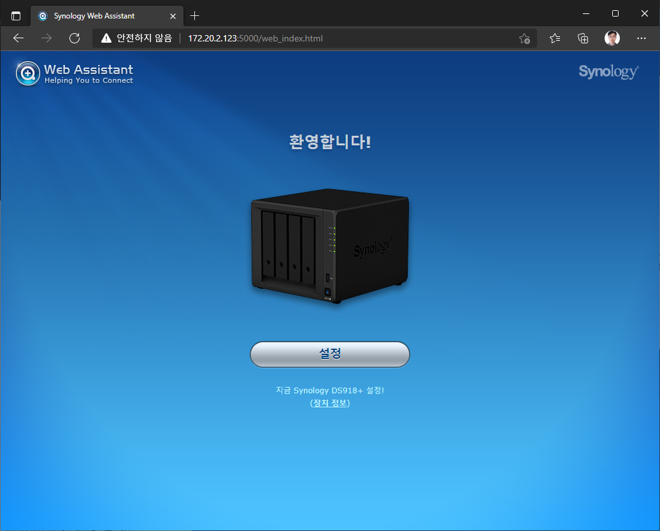The height and width of the screenshot is (531, 660).
Task: Click the user profile avatar
Action: coord(612,38)
